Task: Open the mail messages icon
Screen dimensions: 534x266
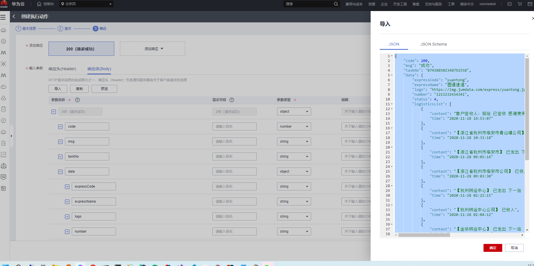Action: [530, 4]
